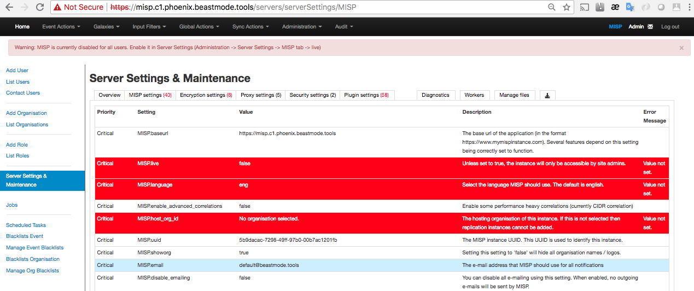Image resolution: width=694 pixels, height=291 pixels.
Task: Click the browser forward arrow
Action: (24, 8)
